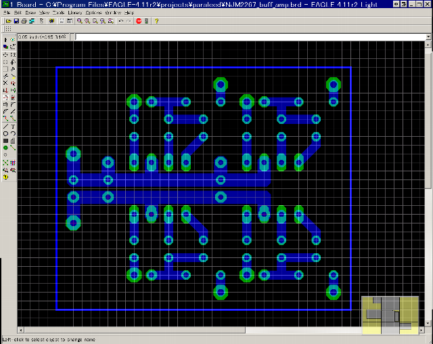Open the Options menu
The width and height of the screenshot is (433, 344).
click(x=93, y=13)
